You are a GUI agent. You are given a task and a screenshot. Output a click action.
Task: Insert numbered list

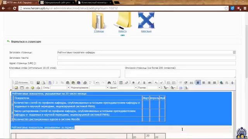tap(169, 83)
